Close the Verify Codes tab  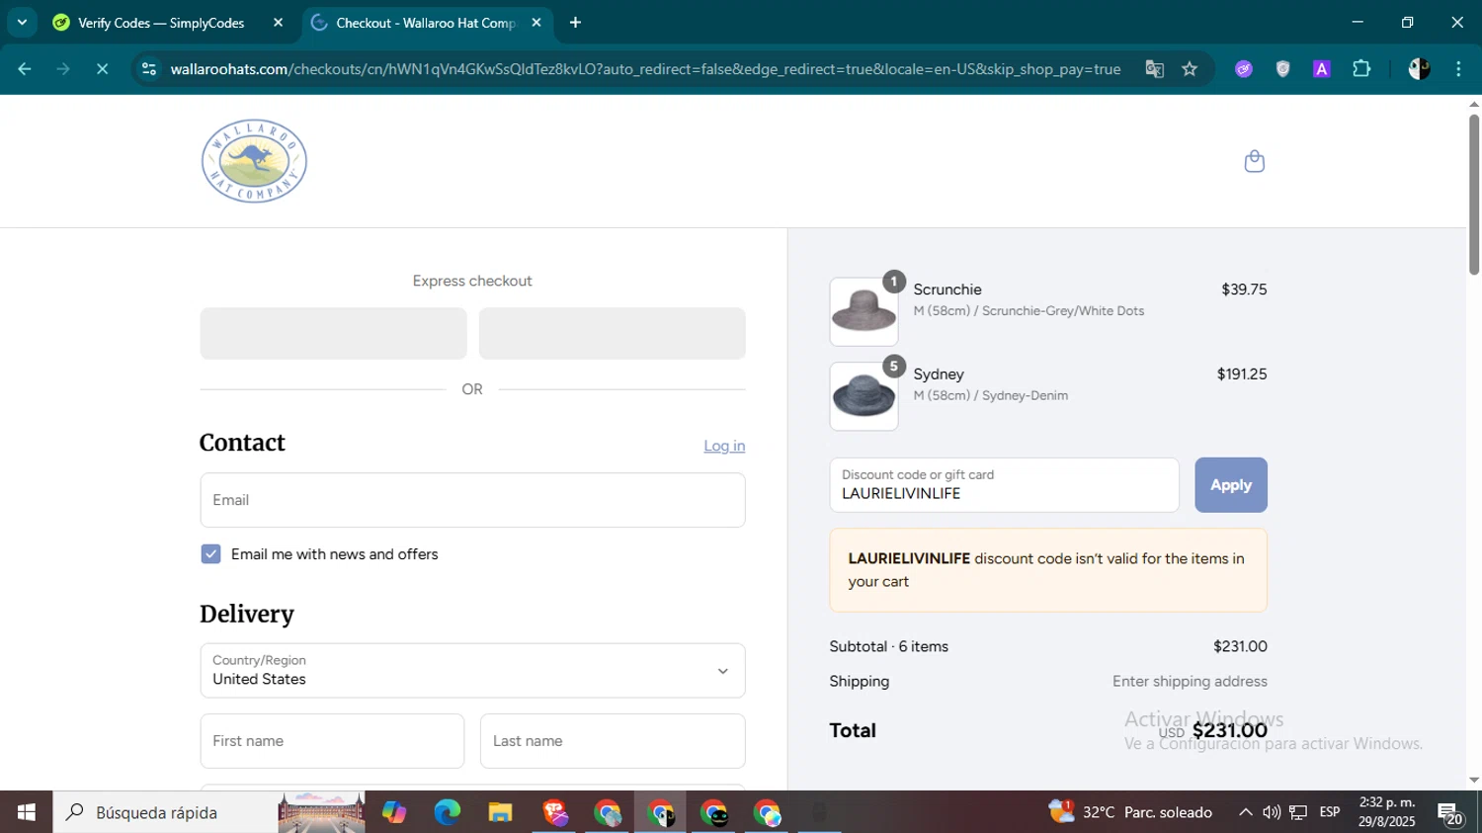278,23
